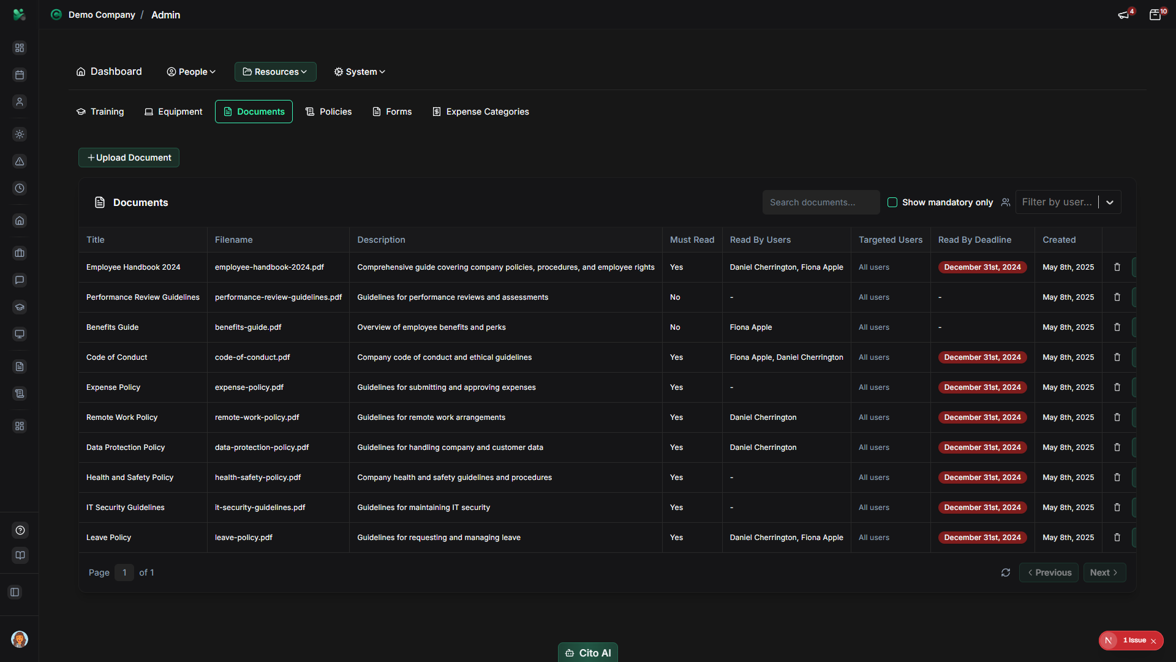Viewport: 1176px width, 662px height.
Task: Select the graduation cap icon in sidebar
Action: tap(20, 307)
